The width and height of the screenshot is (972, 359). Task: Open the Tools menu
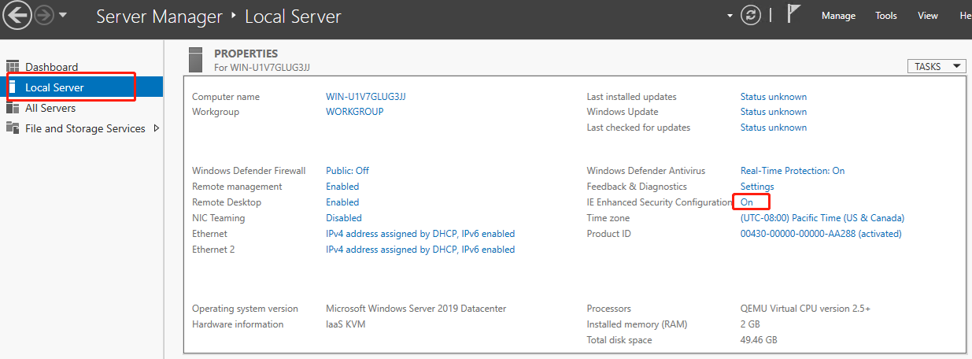886,16
